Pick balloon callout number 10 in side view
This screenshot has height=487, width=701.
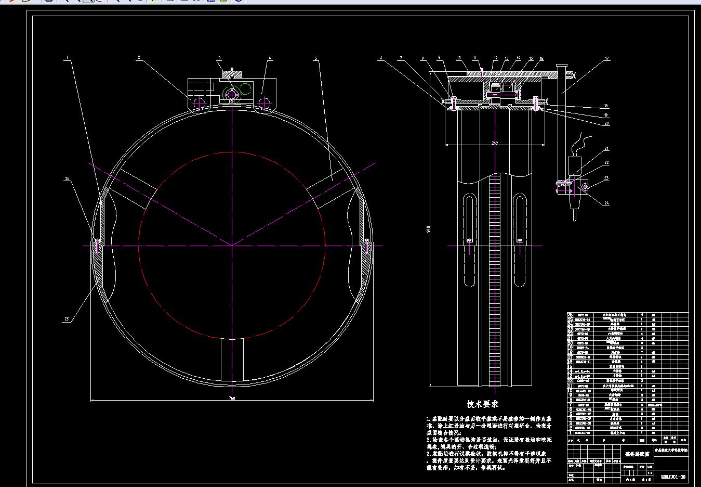pyautogui.click(x=459, y=58)
